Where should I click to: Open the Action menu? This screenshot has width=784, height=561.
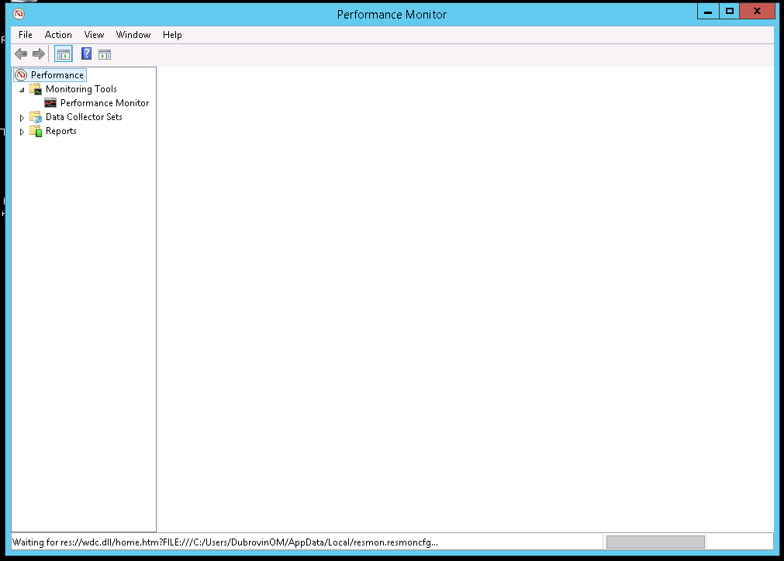point(58,34)
